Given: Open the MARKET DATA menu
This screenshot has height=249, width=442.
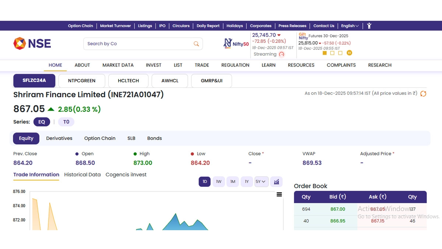Looking at the screenshot, I should [x=118, y=65].
